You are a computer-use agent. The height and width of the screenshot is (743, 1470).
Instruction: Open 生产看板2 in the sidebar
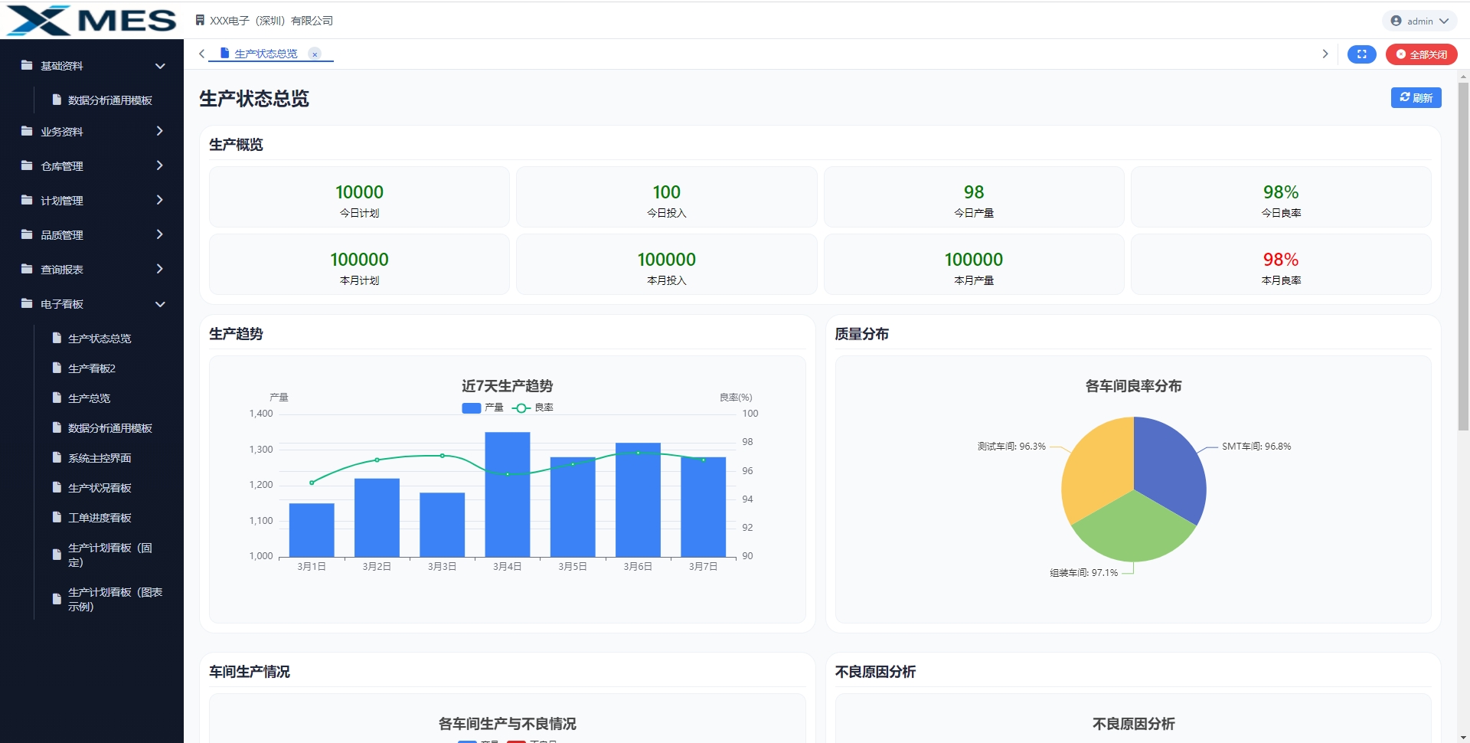[x=92, y=368]
